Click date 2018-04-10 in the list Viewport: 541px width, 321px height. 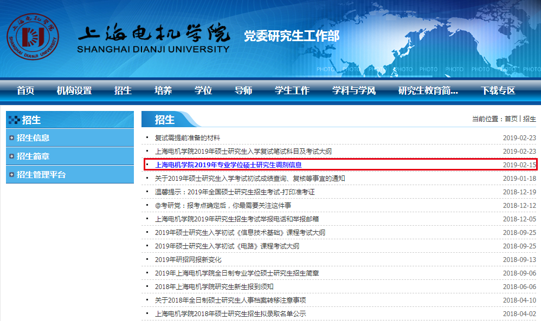click(519, 300)
